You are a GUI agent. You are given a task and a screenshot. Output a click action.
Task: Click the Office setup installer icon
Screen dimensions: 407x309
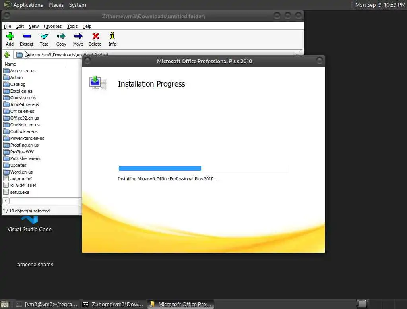pos(98,83)
